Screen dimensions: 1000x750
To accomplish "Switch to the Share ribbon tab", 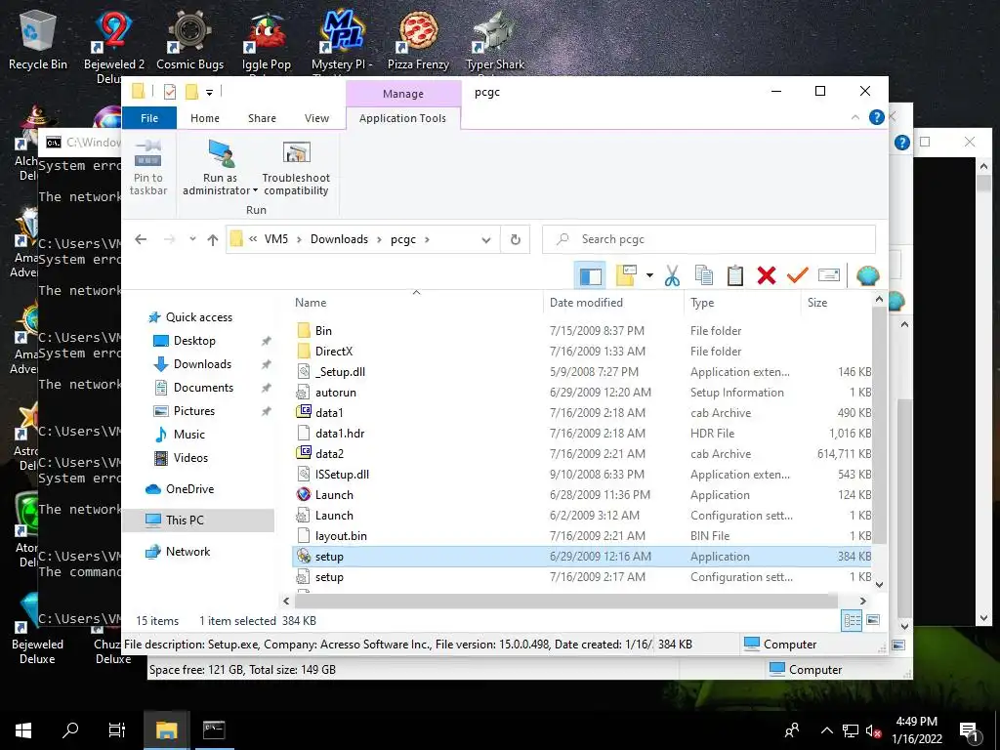I will [262, 118].
